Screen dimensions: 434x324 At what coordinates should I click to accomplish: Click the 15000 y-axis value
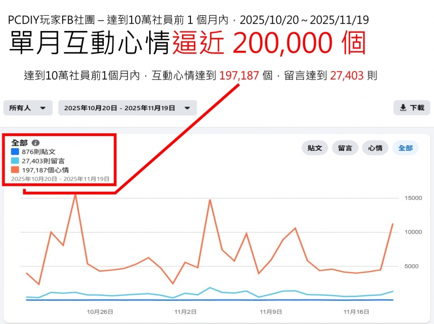click(414, 198)
